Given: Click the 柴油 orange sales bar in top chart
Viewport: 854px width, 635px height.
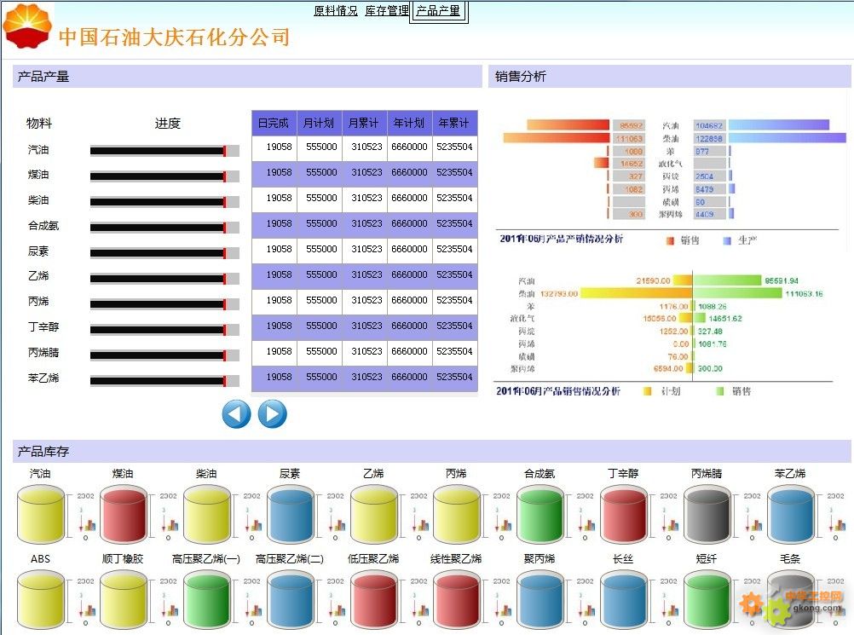Looking at the screenshot, I should coord(556,138).
